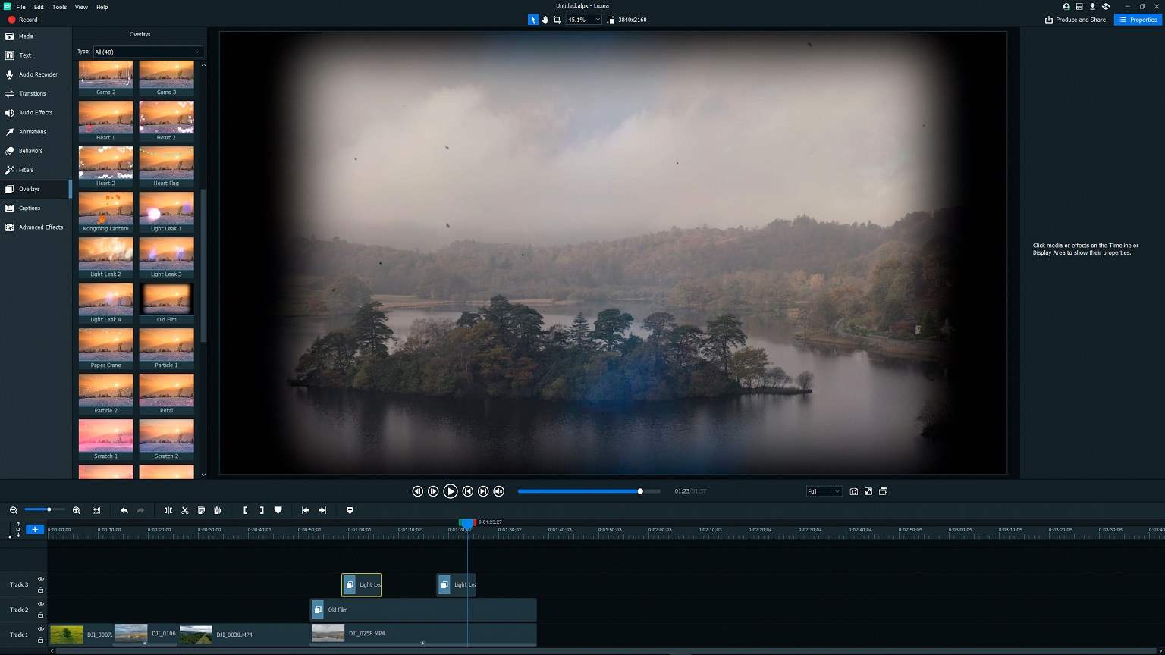Viewport: 1165px width, 655px height.
Task: Click the Split clip icon in the timeline toolbar
Action: [168, 511]
